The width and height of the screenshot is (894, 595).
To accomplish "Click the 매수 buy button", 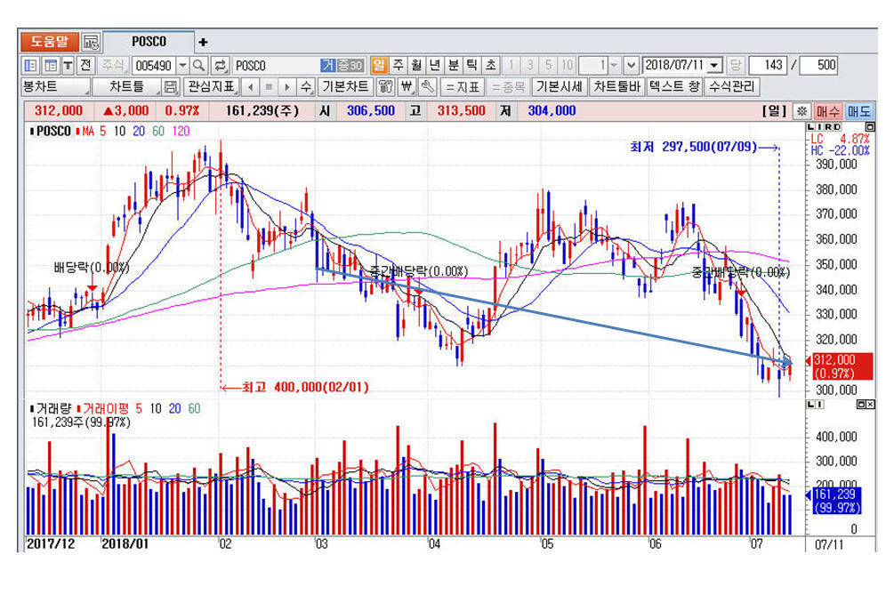I will point(827,111).
